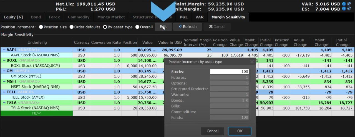Click Cancel in the position increment dialog
This screenshot has height=137, width=355.
pyautogui.click(x=212, y=131)
